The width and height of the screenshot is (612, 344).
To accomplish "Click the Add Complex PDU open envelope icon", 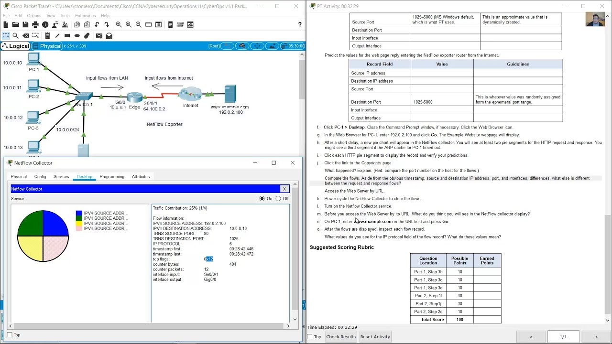I will click(x=109, y=35).
